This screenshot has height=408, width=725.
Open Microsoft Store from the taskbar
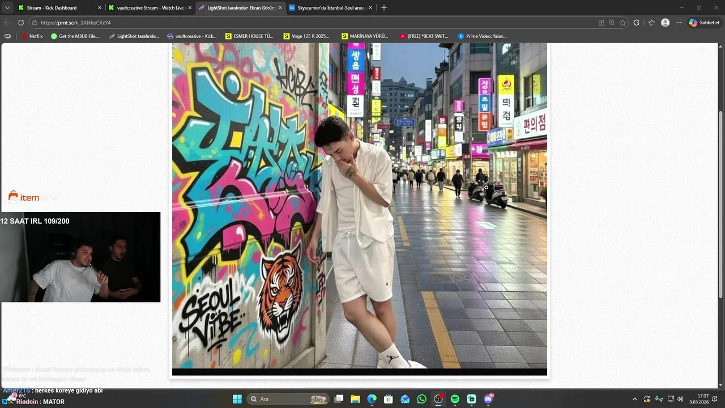(x=389, y=399)
